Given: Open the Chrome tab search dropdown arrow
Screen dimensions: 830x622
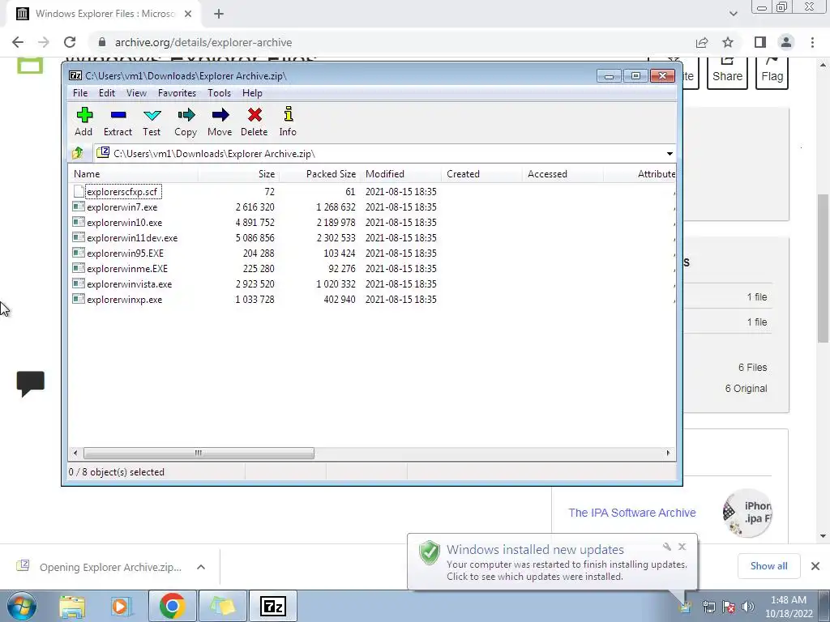Looking at the screenshot, I should pos(733,14).
